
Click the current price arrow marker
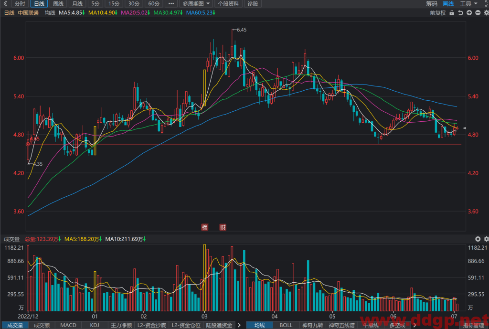[x=464, y=128]
